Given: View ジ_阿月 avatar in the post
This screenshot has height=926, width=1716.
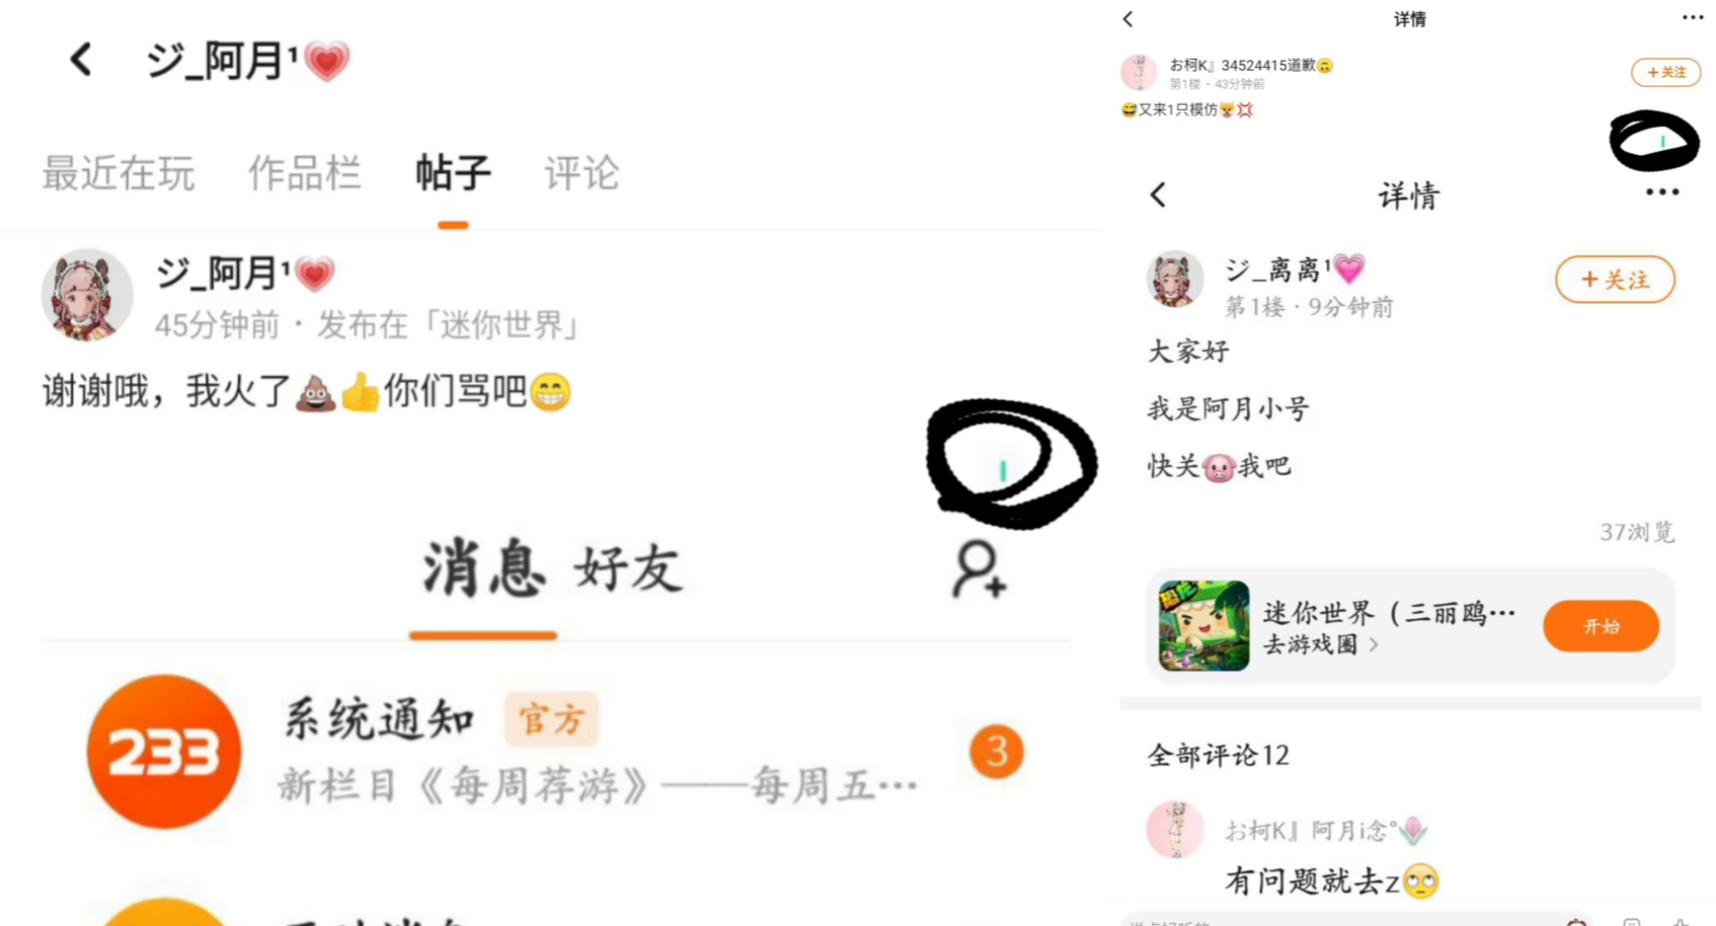Looking at the screenshot, I should [x=88, y=295].
